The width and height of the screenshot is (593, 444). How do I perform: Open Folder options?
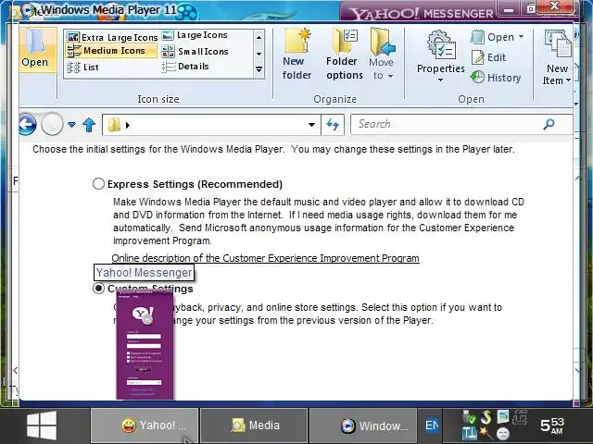[x=344, y=55]
